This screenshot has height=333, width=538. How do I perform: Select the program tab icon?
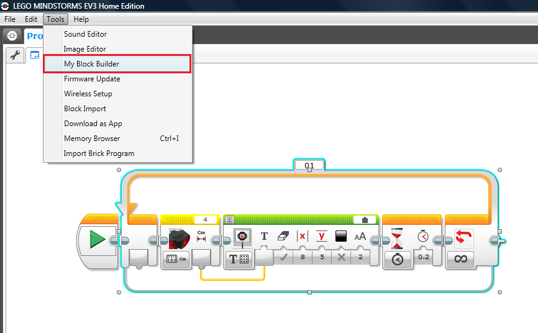[35, 55]
